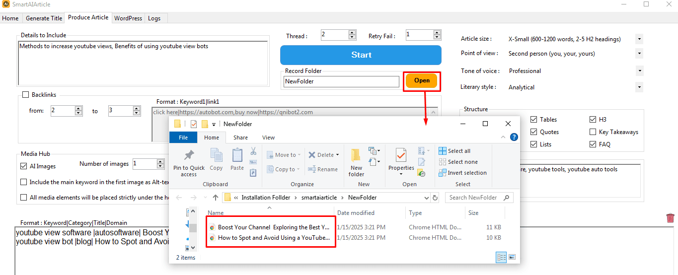
Task: Switch to Share tab in Explorer
Action: coord(241,137)
